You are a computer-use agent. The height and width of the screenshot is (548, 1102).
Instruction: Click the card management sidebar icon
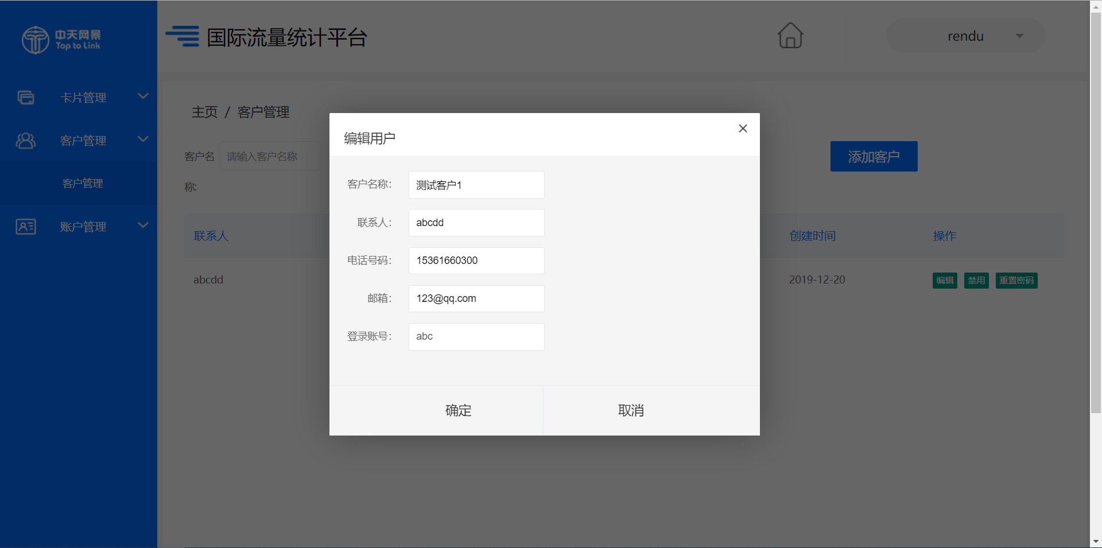26,98
